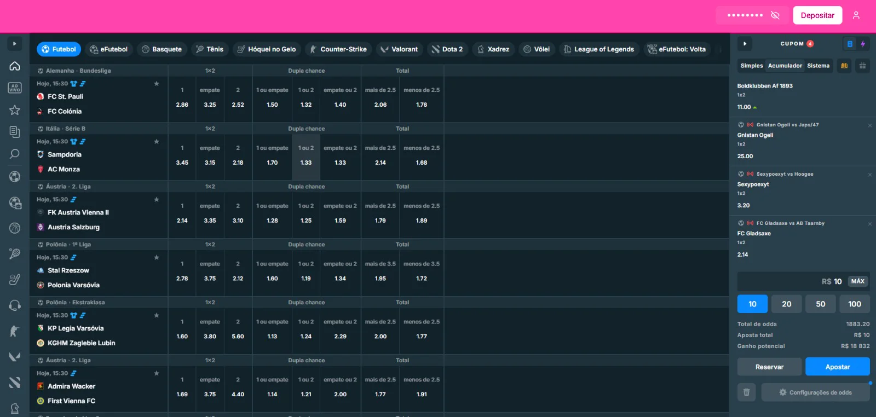Pick Sampdoria match '1 ou 2' odds 1.33

(x=306, y=157)
